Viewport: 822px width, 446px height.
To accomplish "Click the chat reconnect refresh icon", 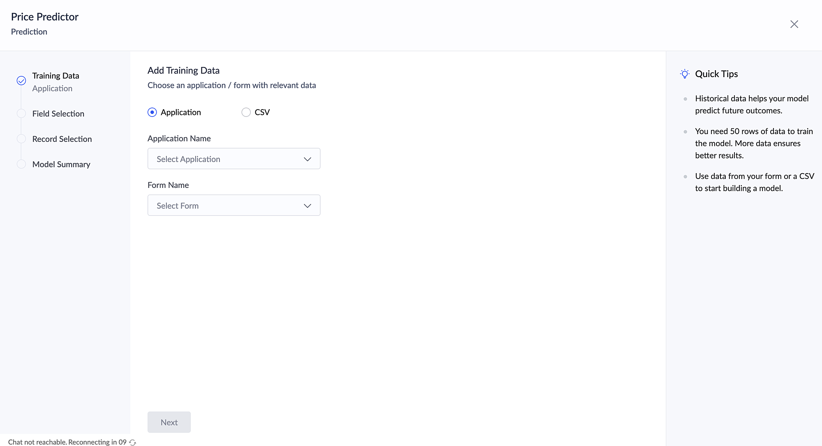I will 132,442.
